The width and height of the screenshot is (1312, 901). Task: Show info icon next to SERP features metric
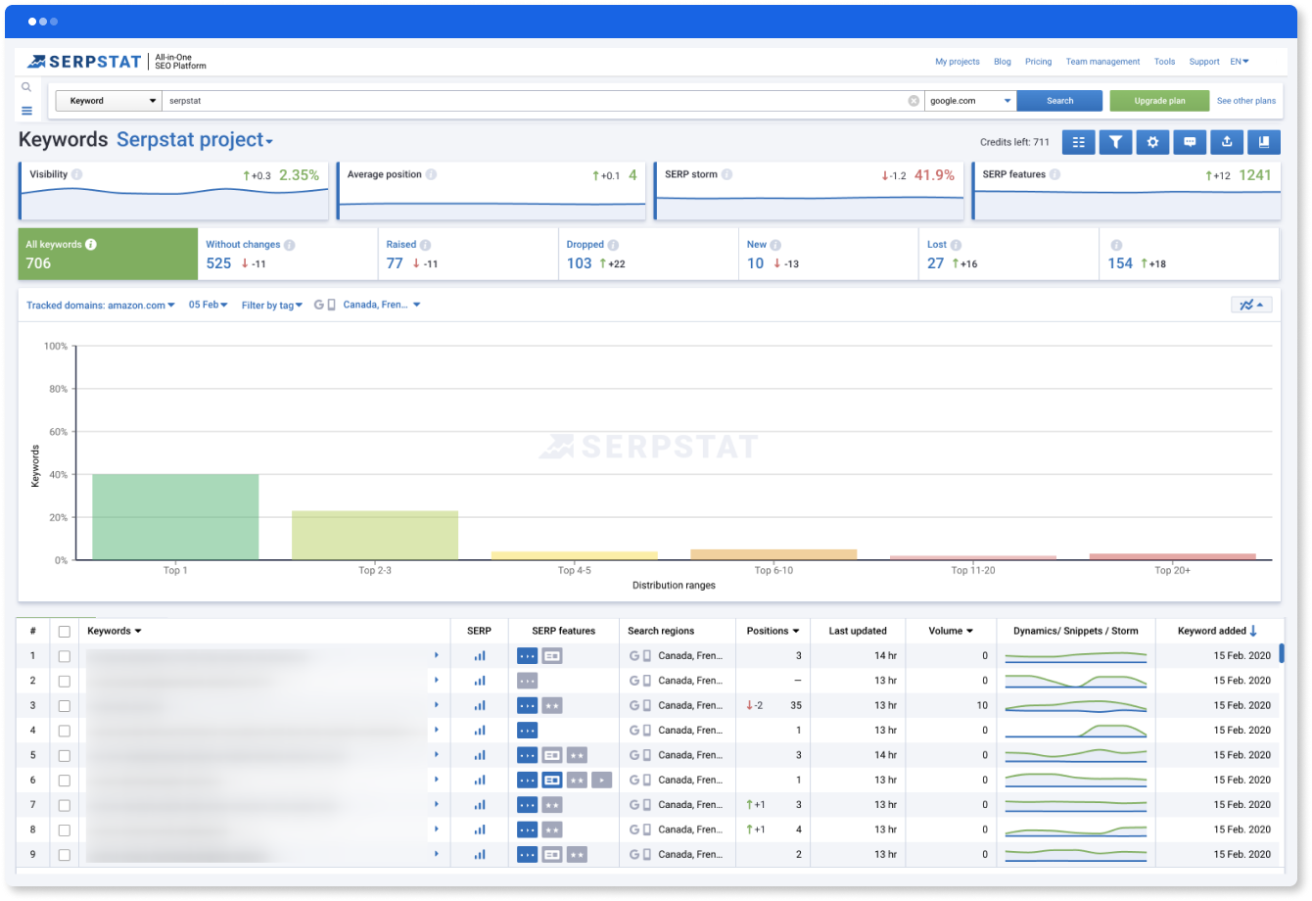(1054, 174)
